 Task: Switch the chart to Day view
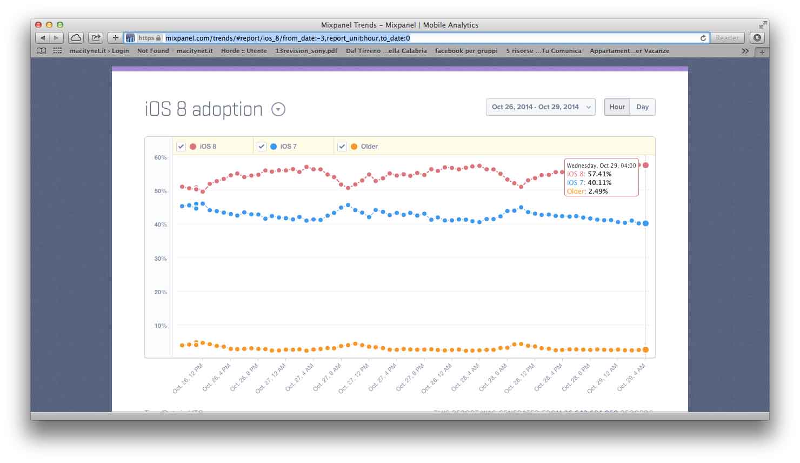pos(642,107)
